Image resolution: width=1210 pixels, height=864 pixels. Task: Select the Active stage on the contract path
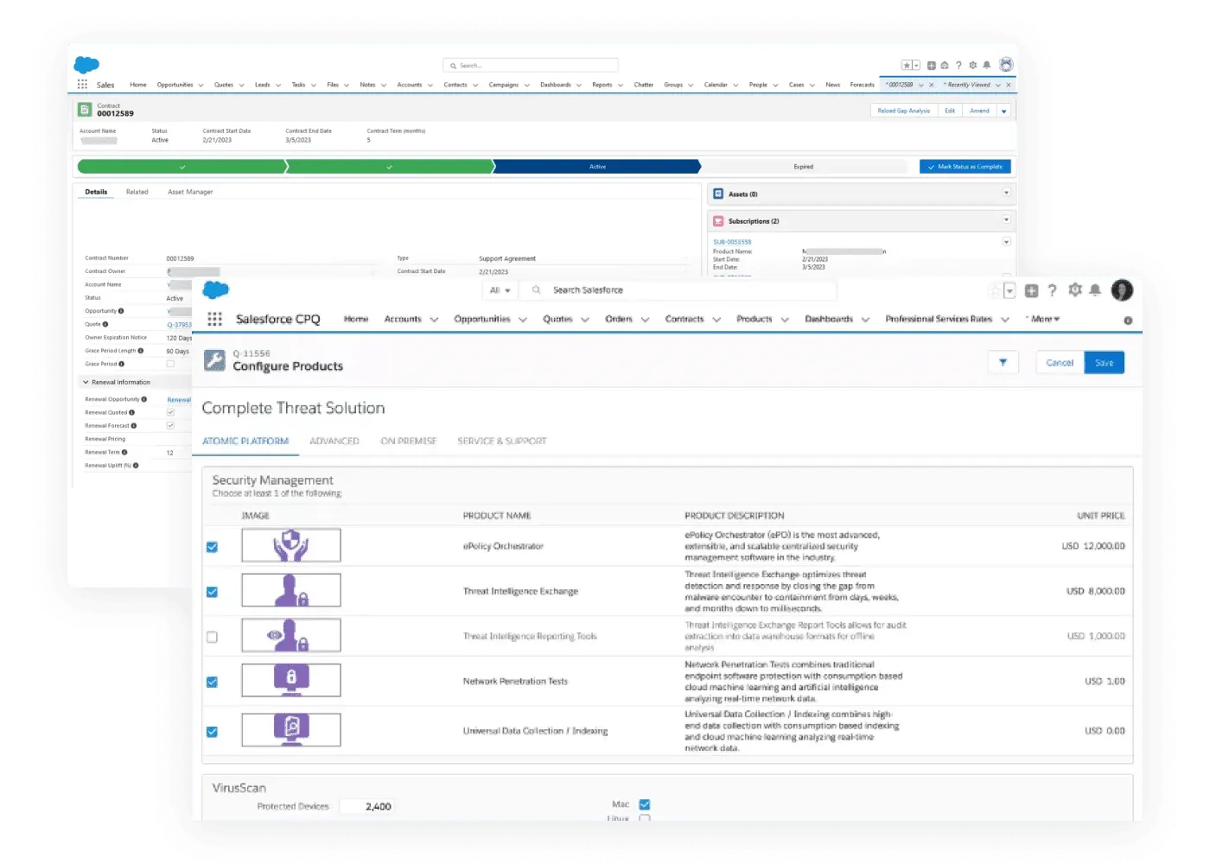[596, 166]
